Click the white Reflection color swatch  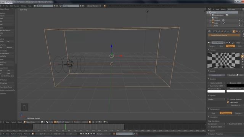click(x=235, y=91)
